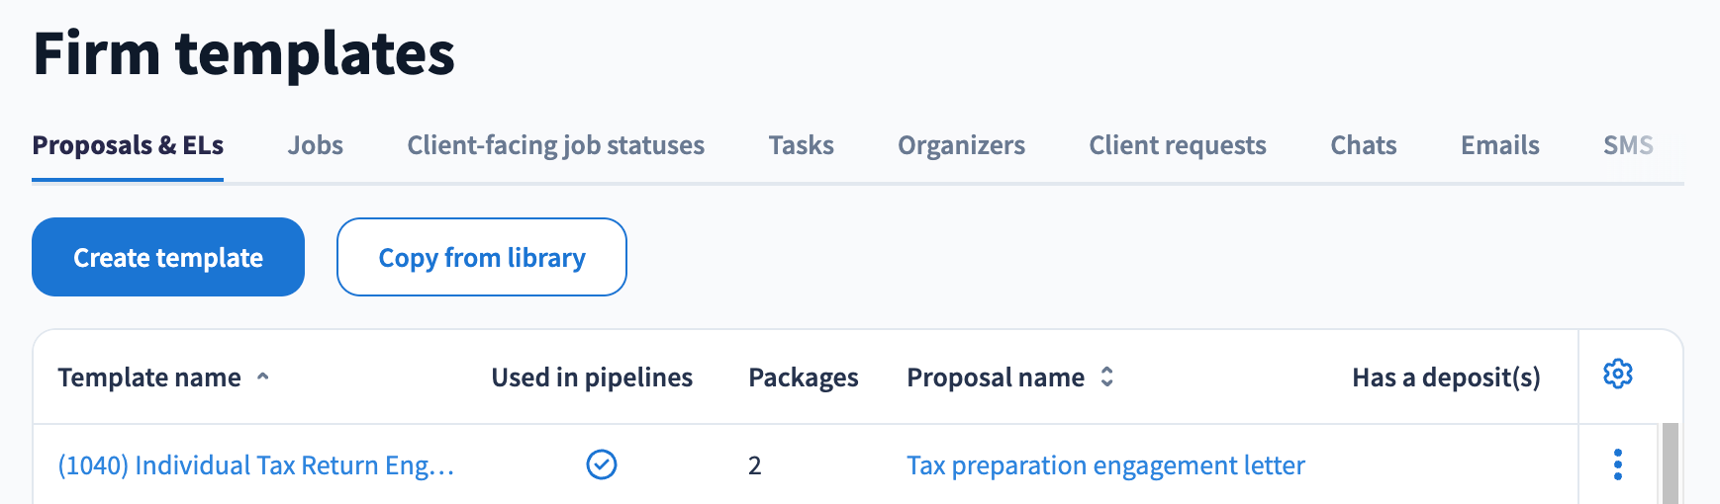Sort by Template name arrow
The image size is (1720, 504).
tap(263, 377)
